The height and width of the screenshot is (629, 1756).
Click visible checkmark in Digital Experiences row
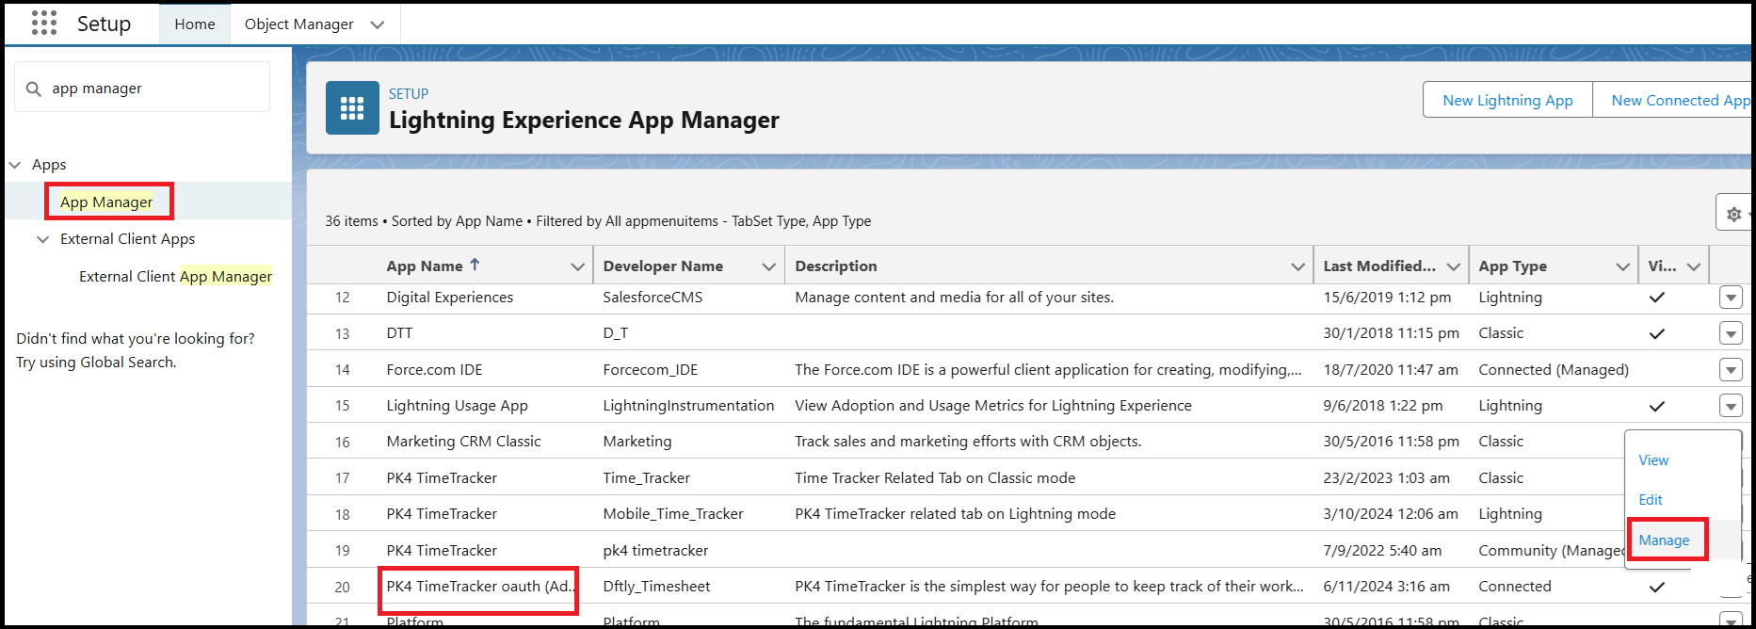coord(1657,298)
